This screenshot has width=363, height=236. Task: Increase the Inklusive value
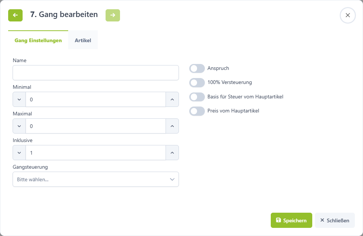click(172, 152)
